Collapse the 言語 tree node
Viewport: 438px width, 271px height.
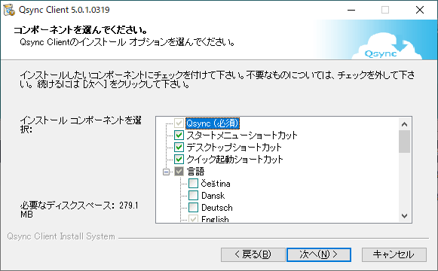[166, 172]
